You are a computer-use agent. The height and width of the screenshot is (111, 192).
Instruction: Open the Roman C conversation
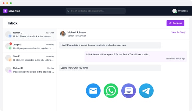30,34
